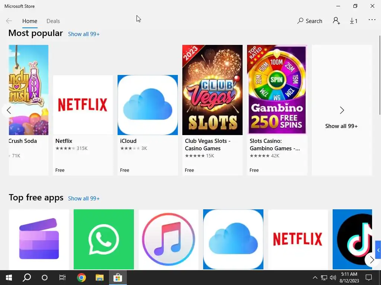Minimize the Microsoft Store window
This screenshot has width=381, height=285.
tap(338, 6)
